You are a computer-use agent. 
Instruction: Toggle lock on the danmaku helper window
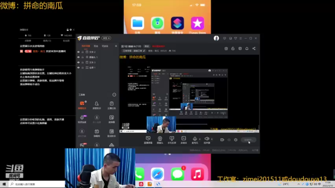tap(67, 30)
